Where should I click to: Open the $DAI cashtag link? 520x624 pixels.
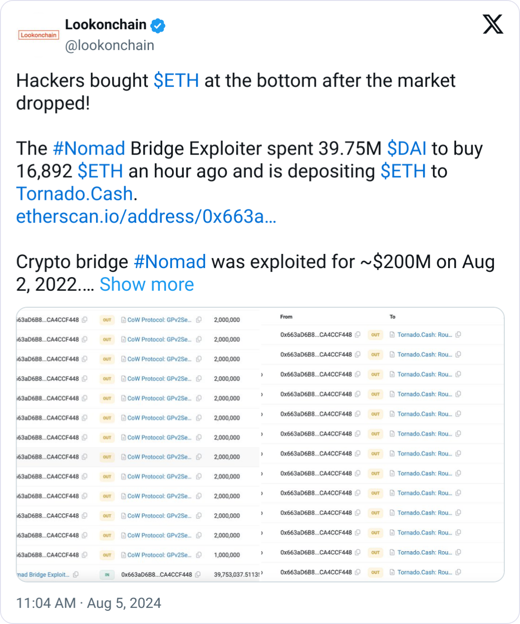click(x=407, y=148)
